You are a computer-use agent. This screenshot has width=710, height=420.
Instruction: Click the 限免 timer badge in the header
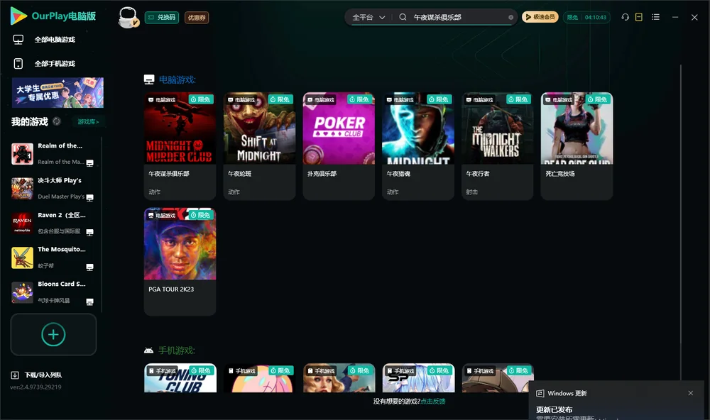(x=587, y=17)
